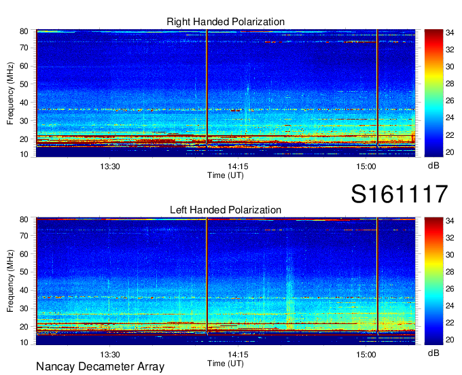The height and width of the screenshot is (375, 462).
Task: Click the 32 dB label on Right Handed color bar
Action: [x=450, y=50]
